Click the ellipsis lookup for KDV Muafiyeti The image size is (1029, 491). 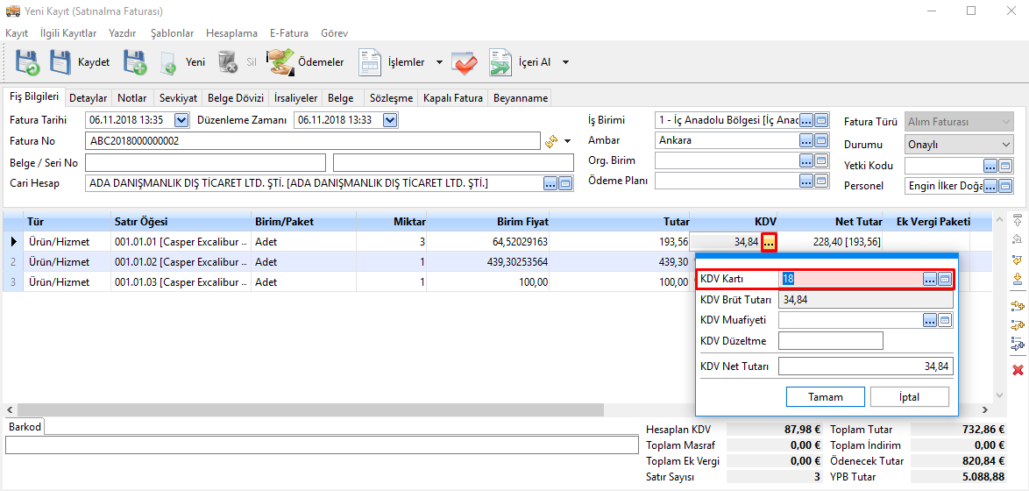point(930,321)
